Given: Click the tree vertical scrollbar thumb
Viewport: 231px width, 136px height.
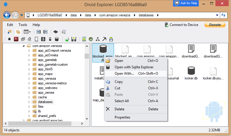Looking at the screenshot, I should [x=87, y=56].
